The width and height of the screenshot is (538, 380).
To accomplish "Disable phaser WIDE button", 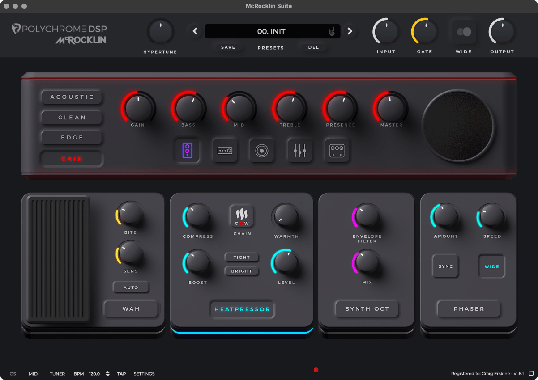I will 491,266.
